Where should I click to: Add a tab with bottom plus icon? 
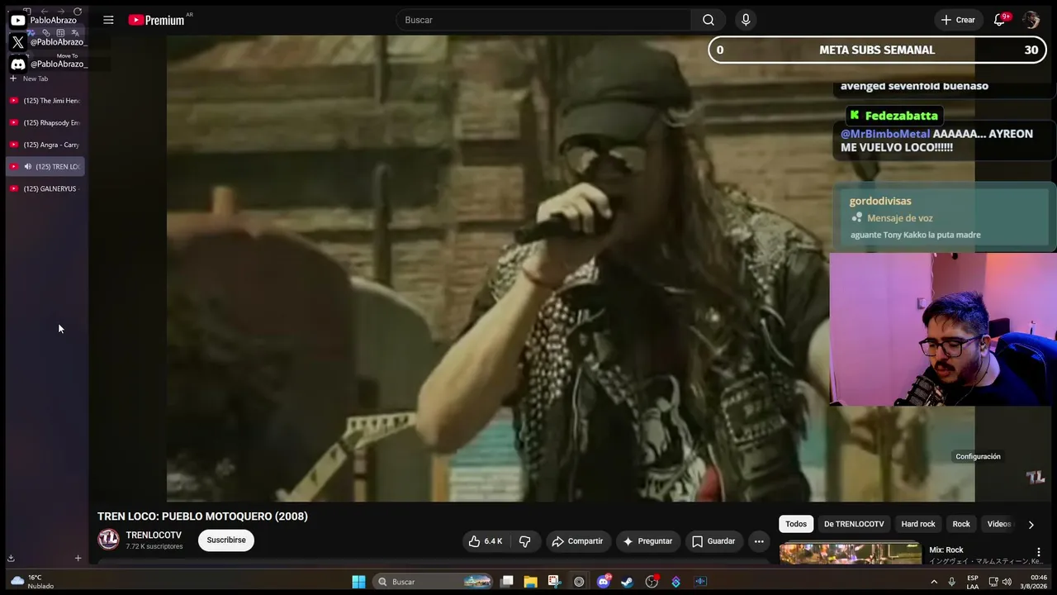78,559
